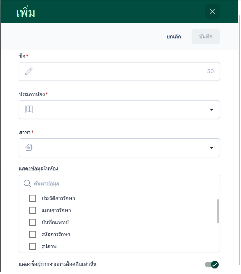Check the ประวัติการรักษา checkbox
This screenshot has height=274, width=241.
click(x=32, y=198)
